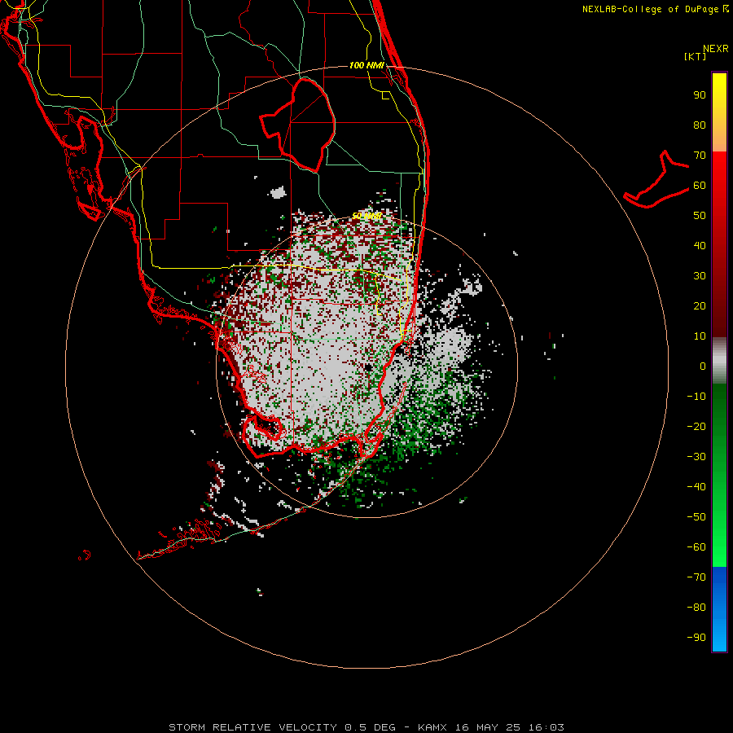
Task: Click the -70 value on the velocity scale
Action: (696, 577)
